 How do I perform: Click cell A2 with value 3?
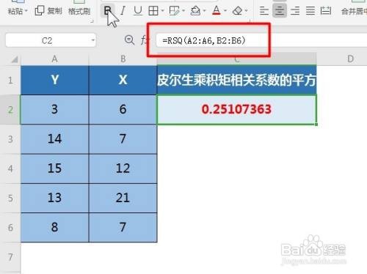(x=55, y=110)
